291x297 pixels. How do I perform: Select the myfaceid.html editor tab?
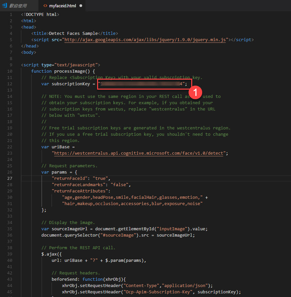(x=63, y=6)
